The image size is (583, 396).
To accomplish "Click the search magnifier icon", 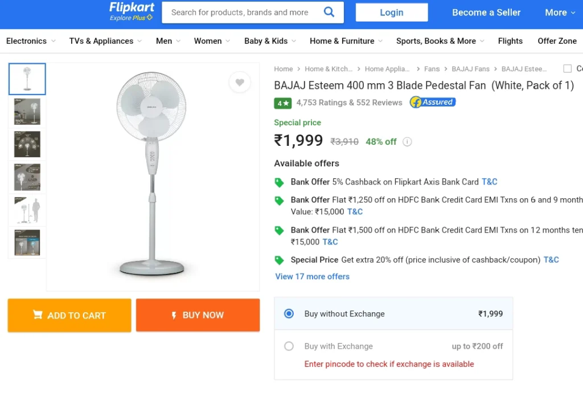I will pos(329,13).
